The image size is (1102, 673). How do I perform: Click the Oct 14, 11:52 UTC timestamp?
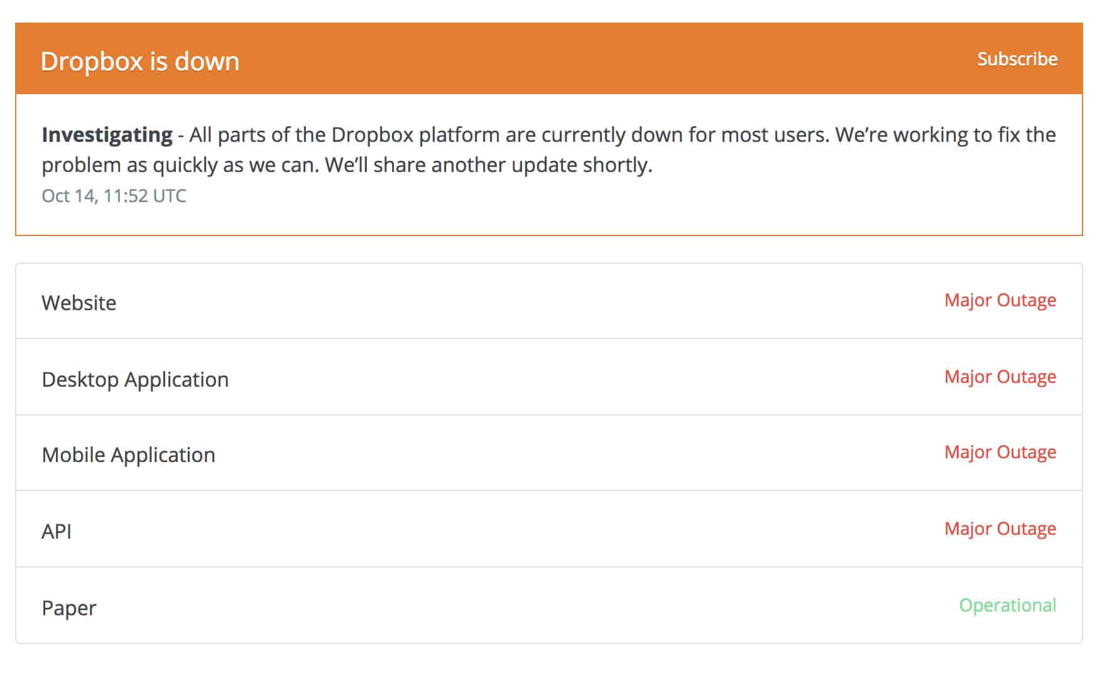pyautogui.click(x=113, y=196)
